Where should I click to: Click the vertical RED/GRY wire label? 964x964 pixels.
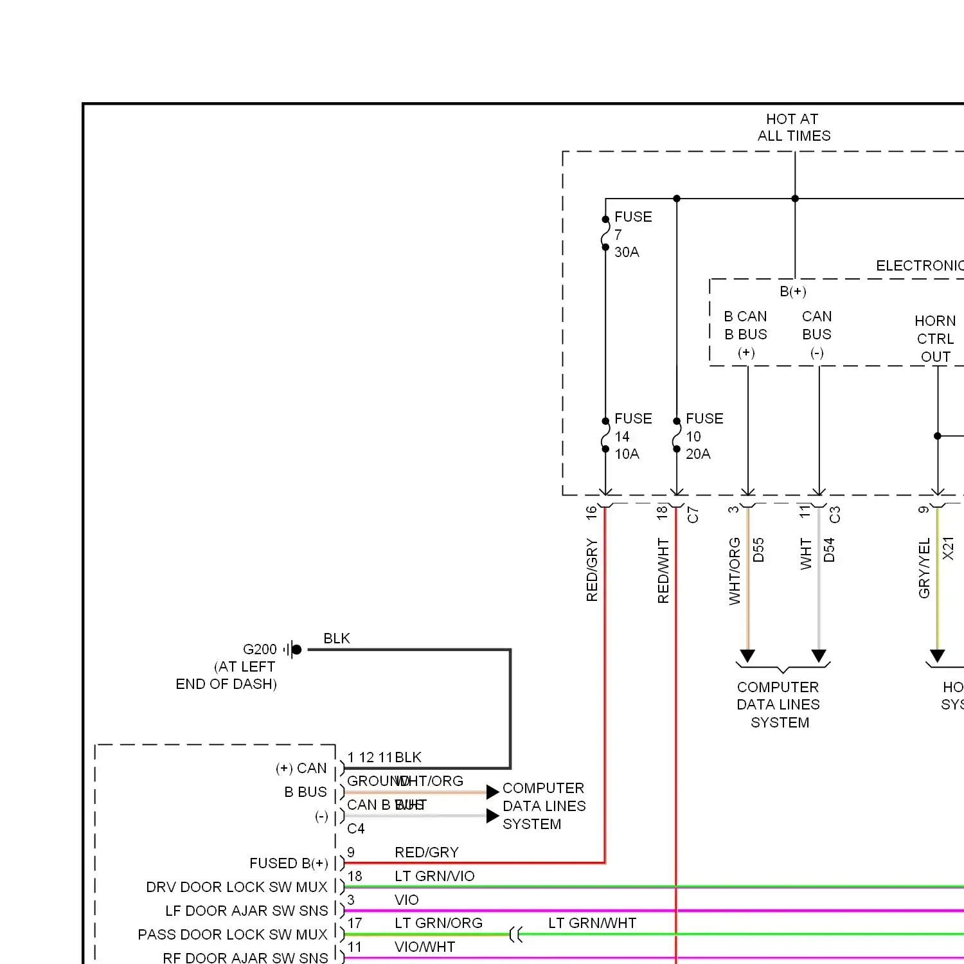(592, 570)
